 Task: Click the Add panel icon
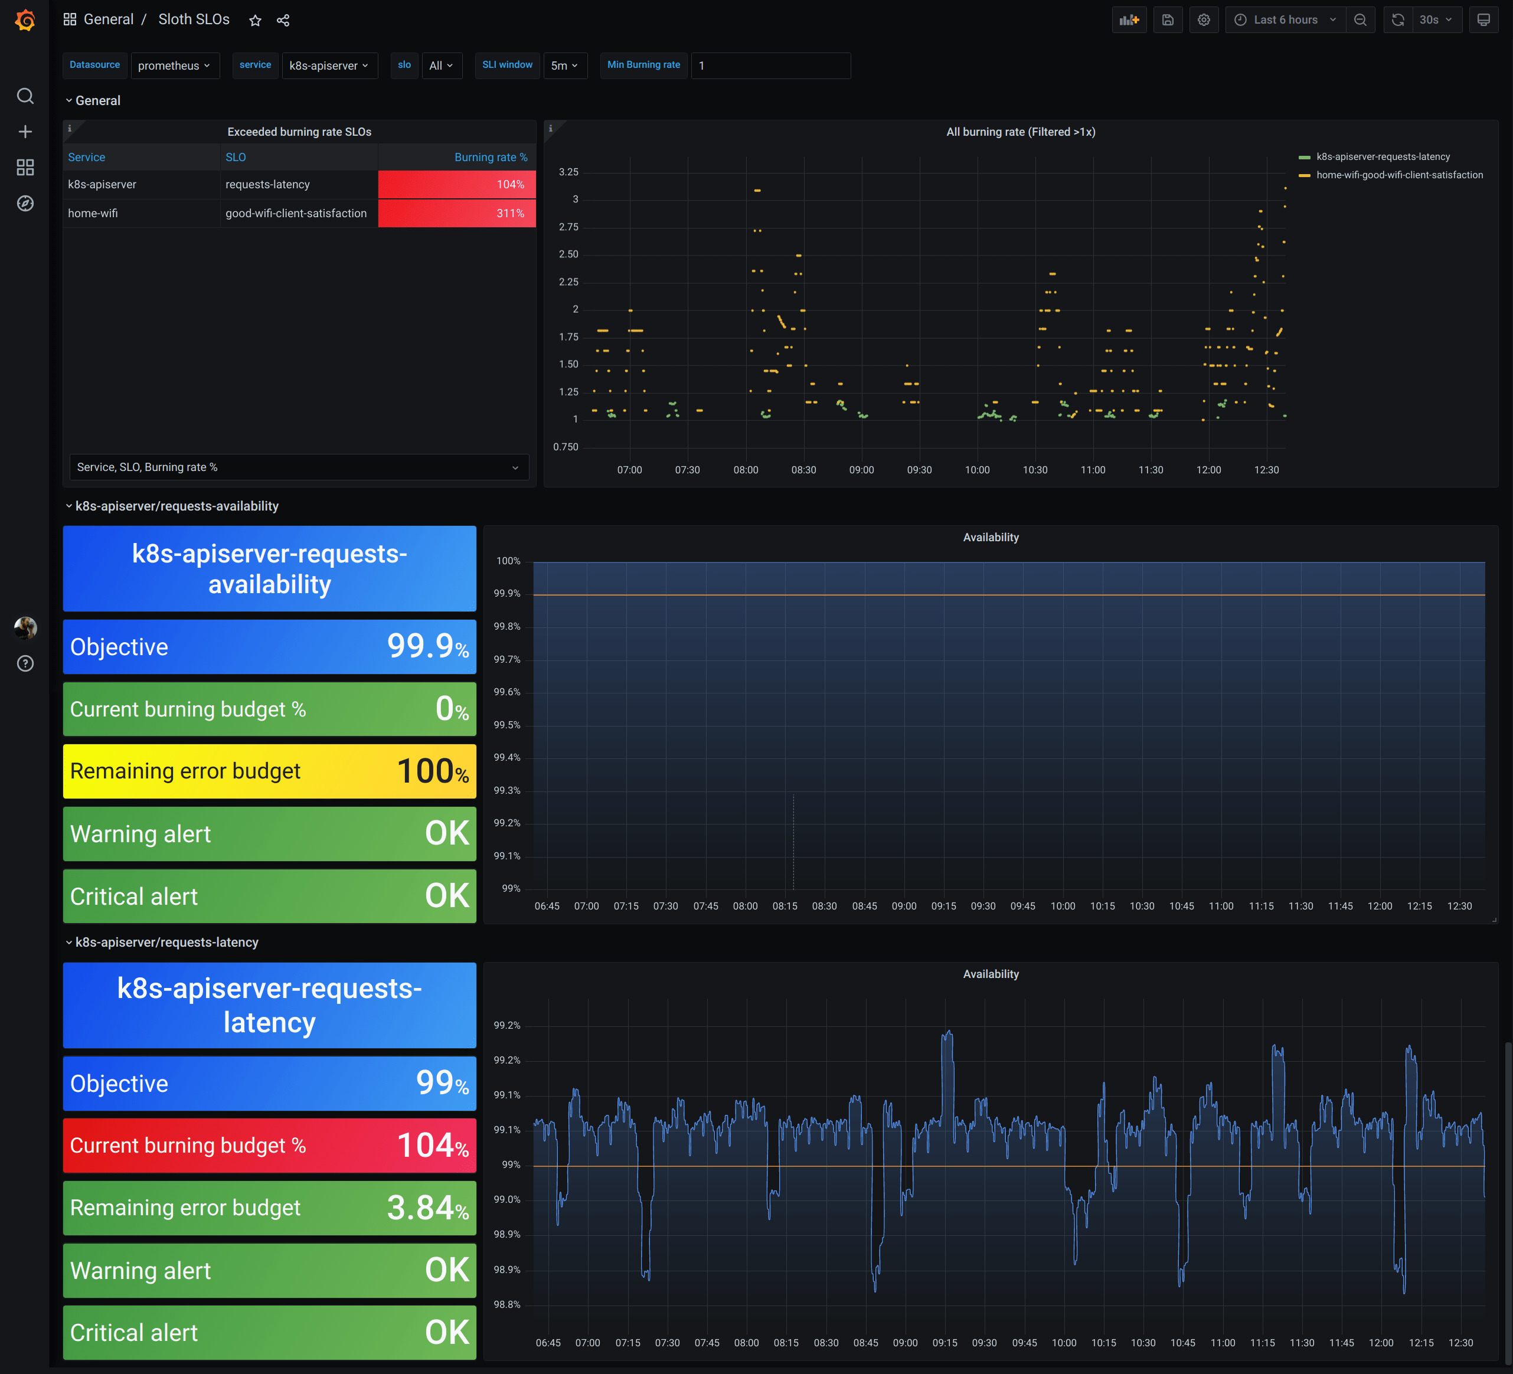click(1129, 20)
